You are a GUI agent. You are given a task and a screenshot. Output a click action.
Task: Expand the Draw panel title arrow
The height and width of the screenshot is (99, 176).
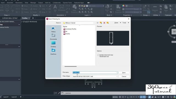[x=9, y=15]
